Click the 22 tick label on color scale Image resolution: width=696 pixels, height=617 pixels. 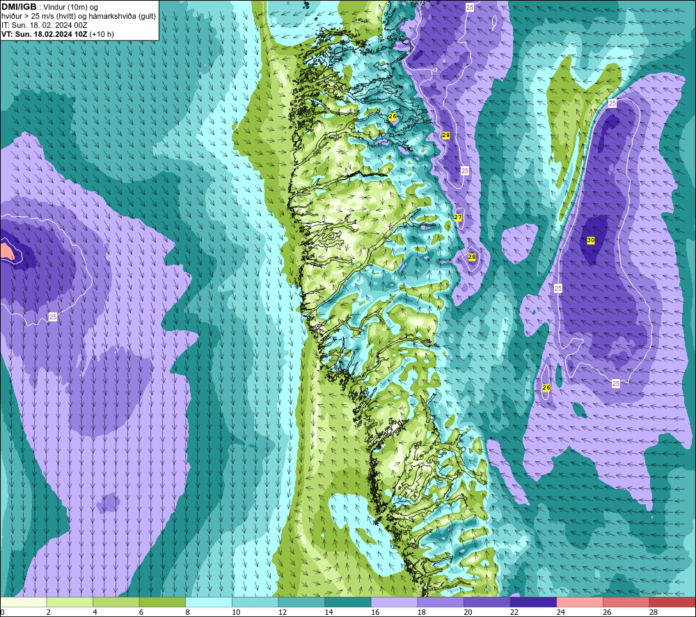(514, 612)
